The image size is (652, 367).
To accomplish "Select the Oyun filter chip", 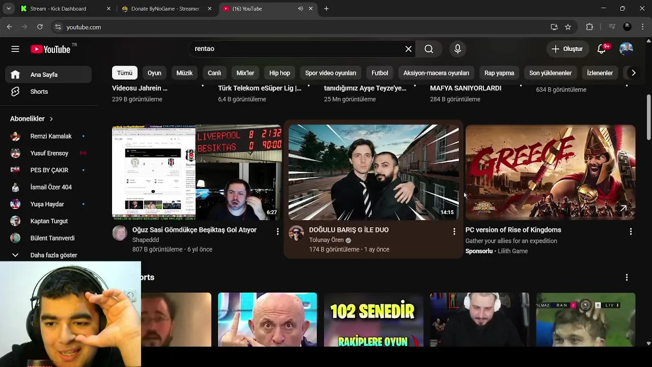I will pos(154,73).
